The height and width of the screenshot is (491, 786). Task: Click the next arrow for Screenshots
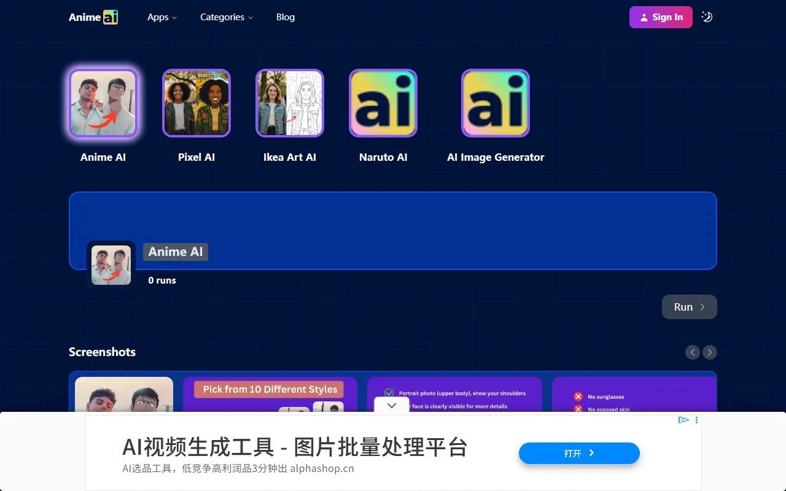pos(710,352)
